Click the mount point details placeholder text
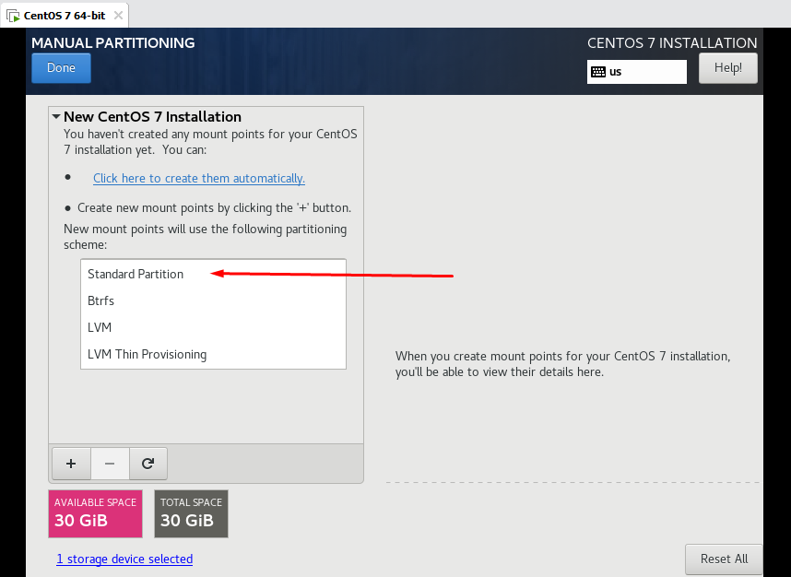Screen dimensions: 791x577 [x=562, y=364]
